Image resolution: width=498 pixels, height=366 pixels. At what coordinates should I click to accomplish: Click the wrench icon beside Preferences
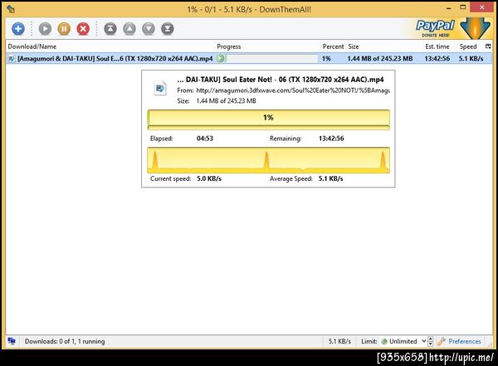pos(442,341)
